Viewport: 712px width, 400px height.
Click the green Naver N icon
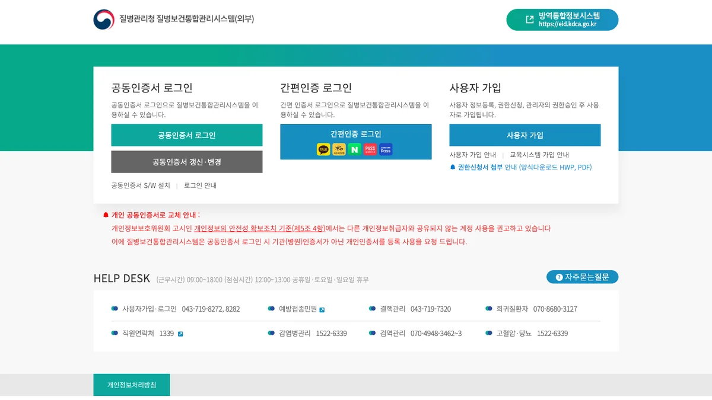pyautogui.click(x=355, y=149)
